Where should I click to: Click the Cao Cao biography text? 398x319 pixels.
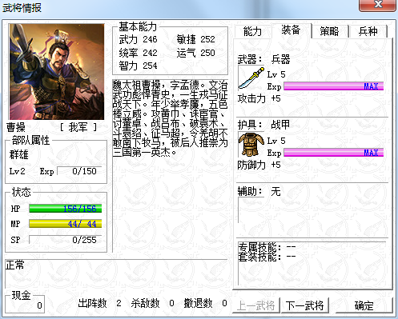[x=170, y=118]
